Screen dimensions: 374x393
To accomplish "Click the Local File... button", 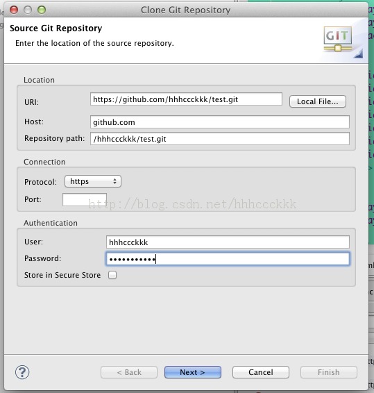I will click(318, 101).
